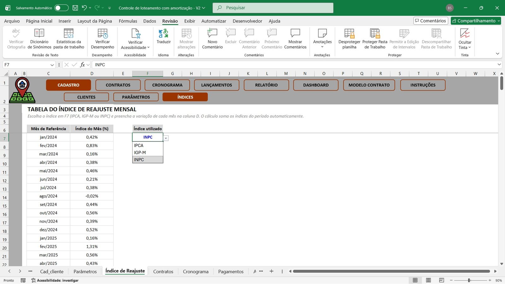The image size is (505, 284).
Task: Open the Comentários pane button
Action: click(431, 21)
